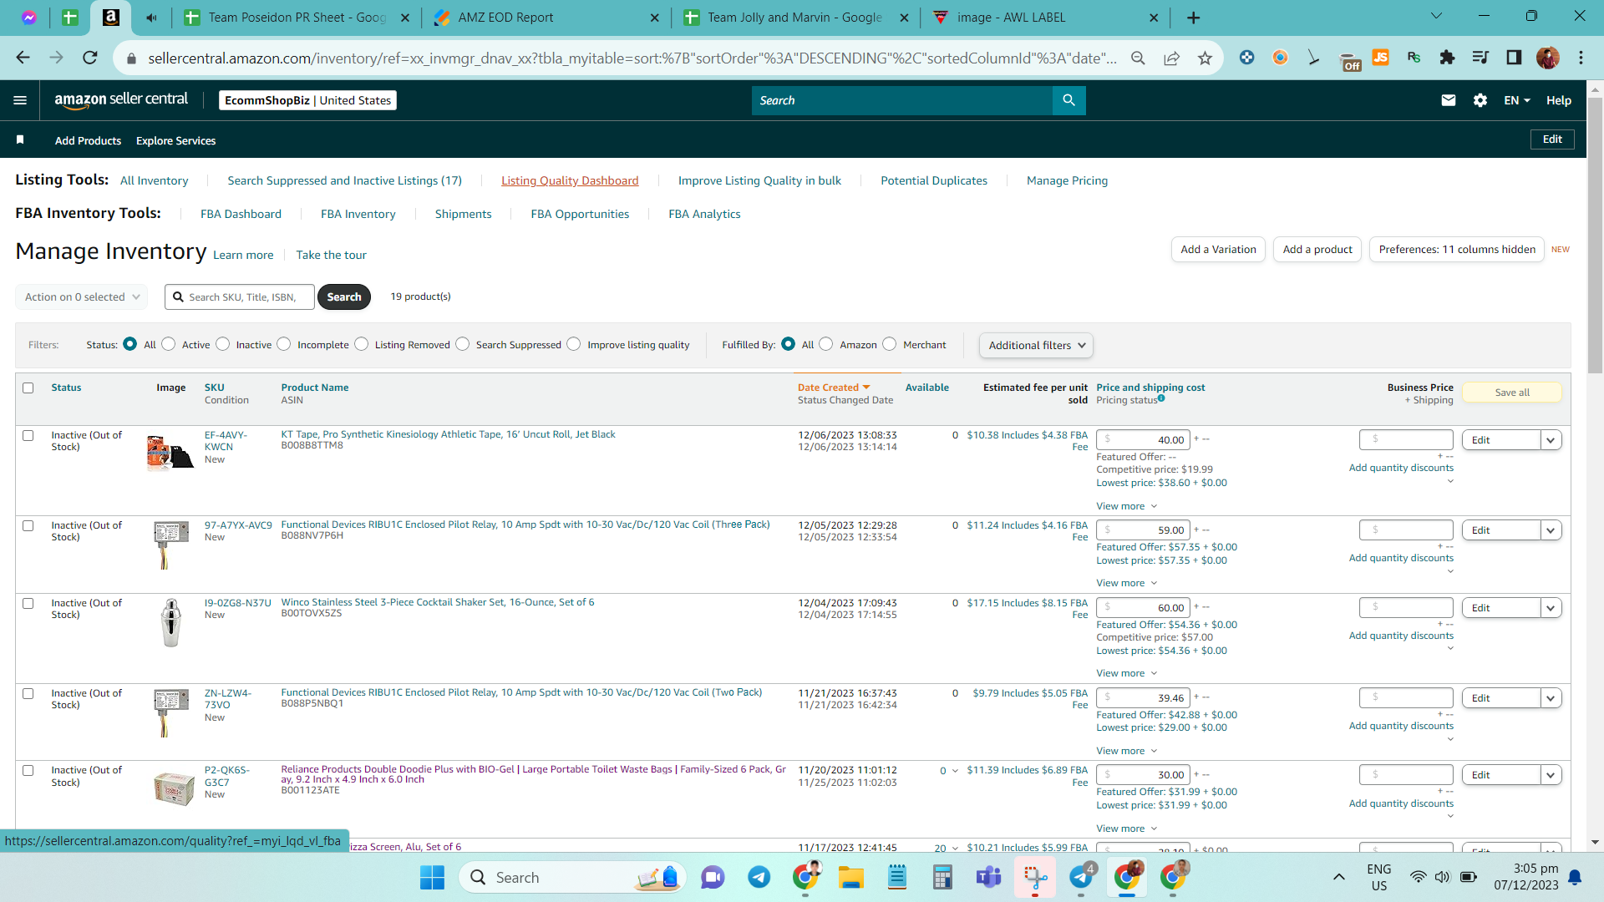Tick the select-all checkbox in table header
This screenshot has height=902, width=1604.
pos(28,388)
